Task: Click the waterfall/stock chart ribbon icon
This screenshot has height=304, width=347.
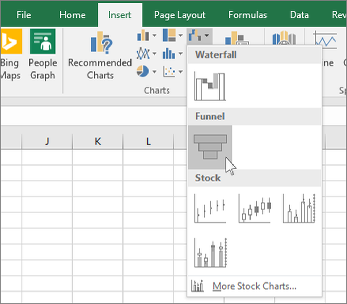Action: (195, 35)
